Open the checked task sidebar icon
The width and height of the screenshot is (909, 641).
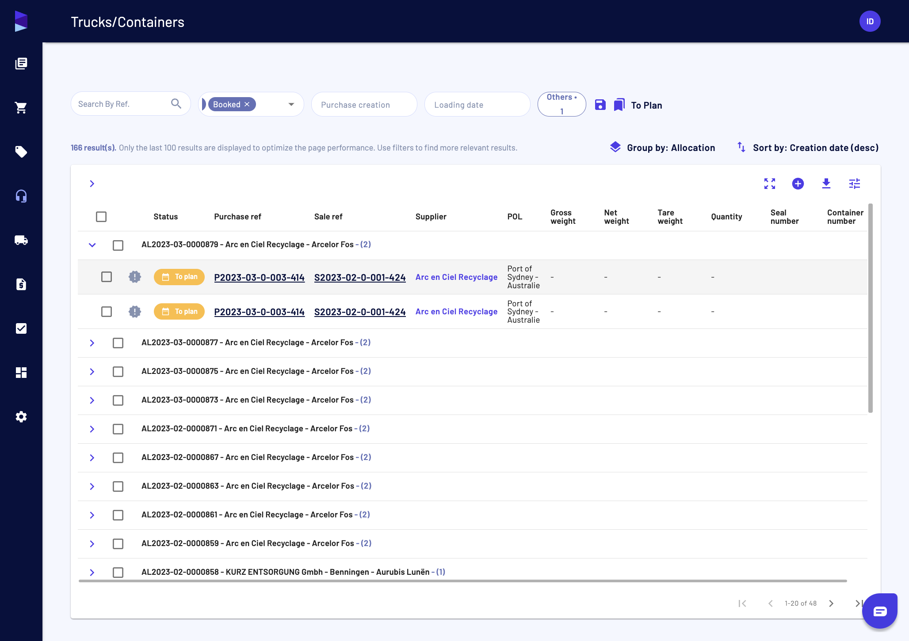coord(21,328)
